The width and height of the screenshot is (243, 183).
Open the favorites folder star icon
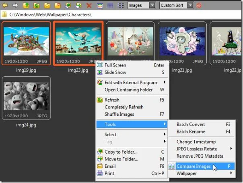(x=47, y=5)
